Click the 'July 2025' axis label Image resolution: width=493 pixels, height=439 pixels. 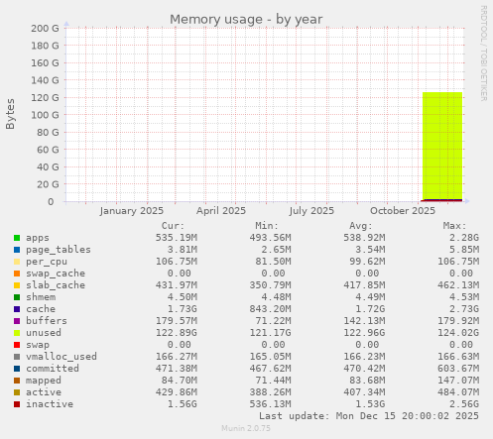click(x=311, y=211)
